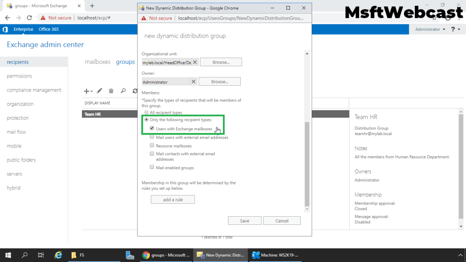Open the help (?) icon in the top bar

(454, 29)
